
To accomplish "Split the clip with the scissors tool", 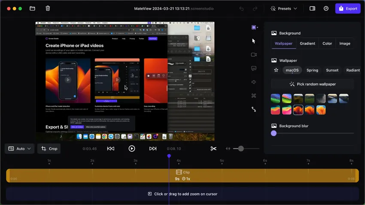I will (213, 149).
